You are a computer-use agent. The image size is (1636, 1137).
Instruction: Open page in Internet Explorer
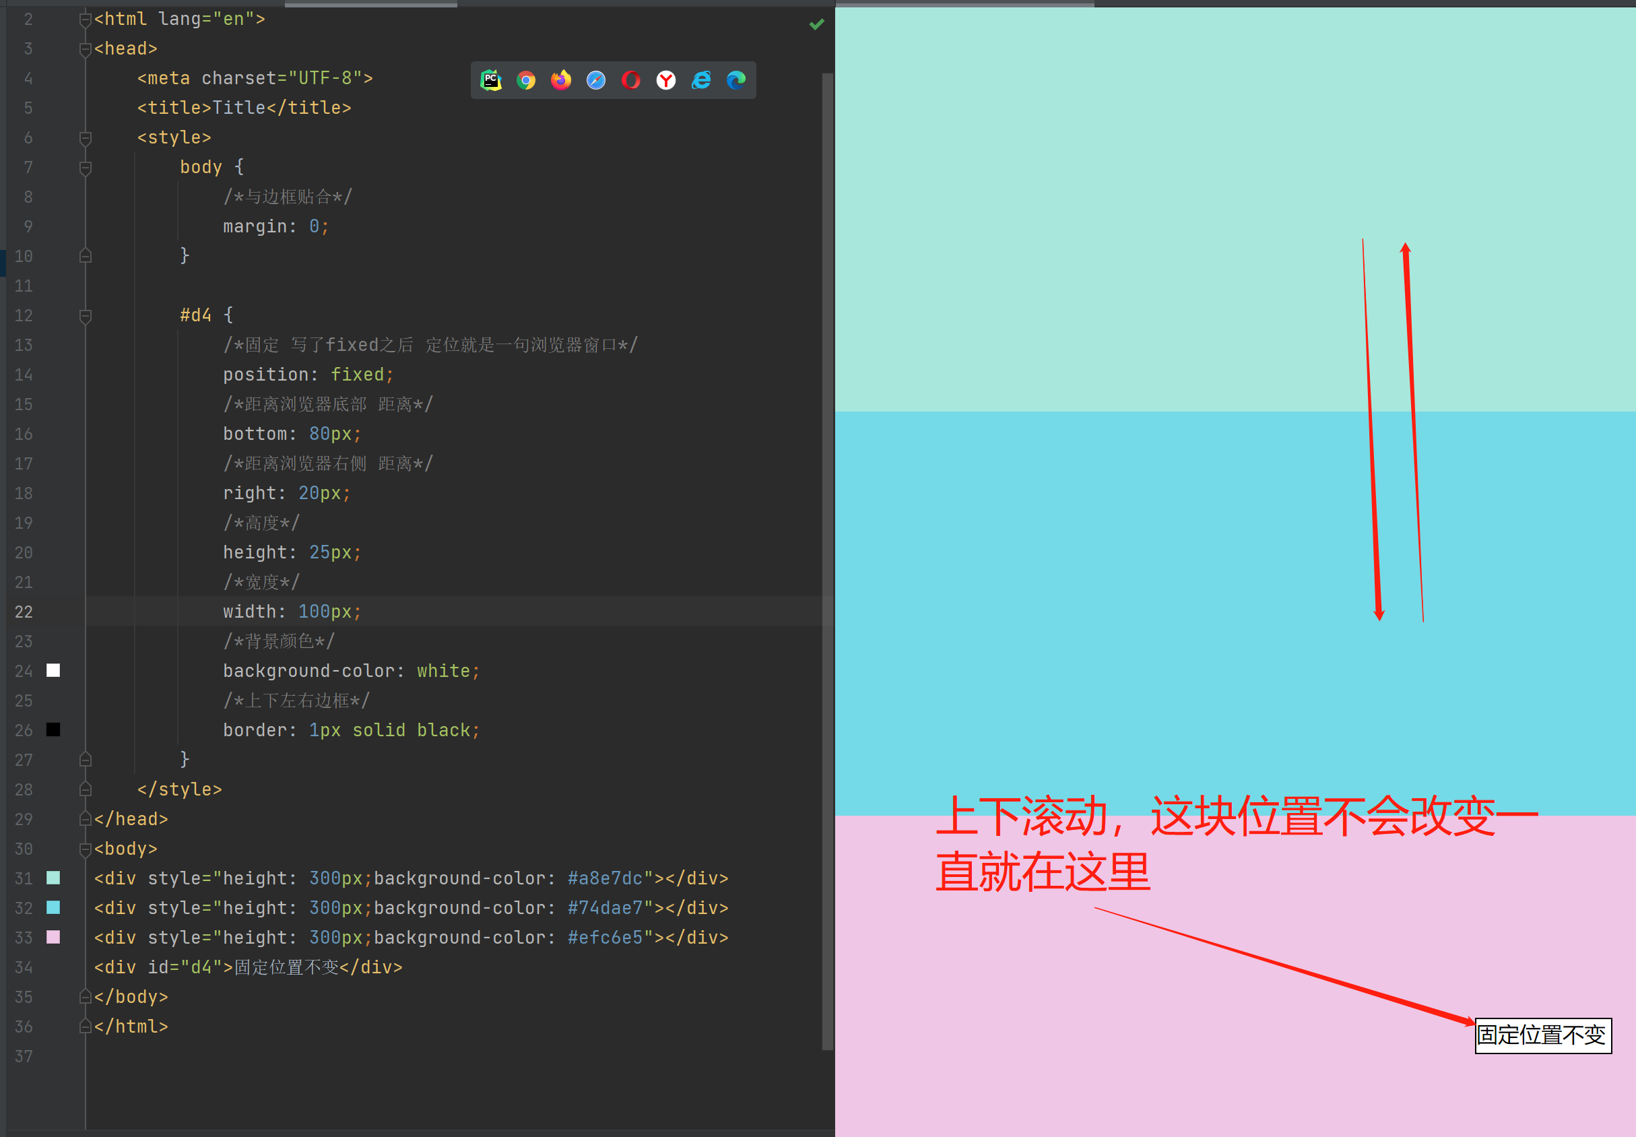pos(701,79)
